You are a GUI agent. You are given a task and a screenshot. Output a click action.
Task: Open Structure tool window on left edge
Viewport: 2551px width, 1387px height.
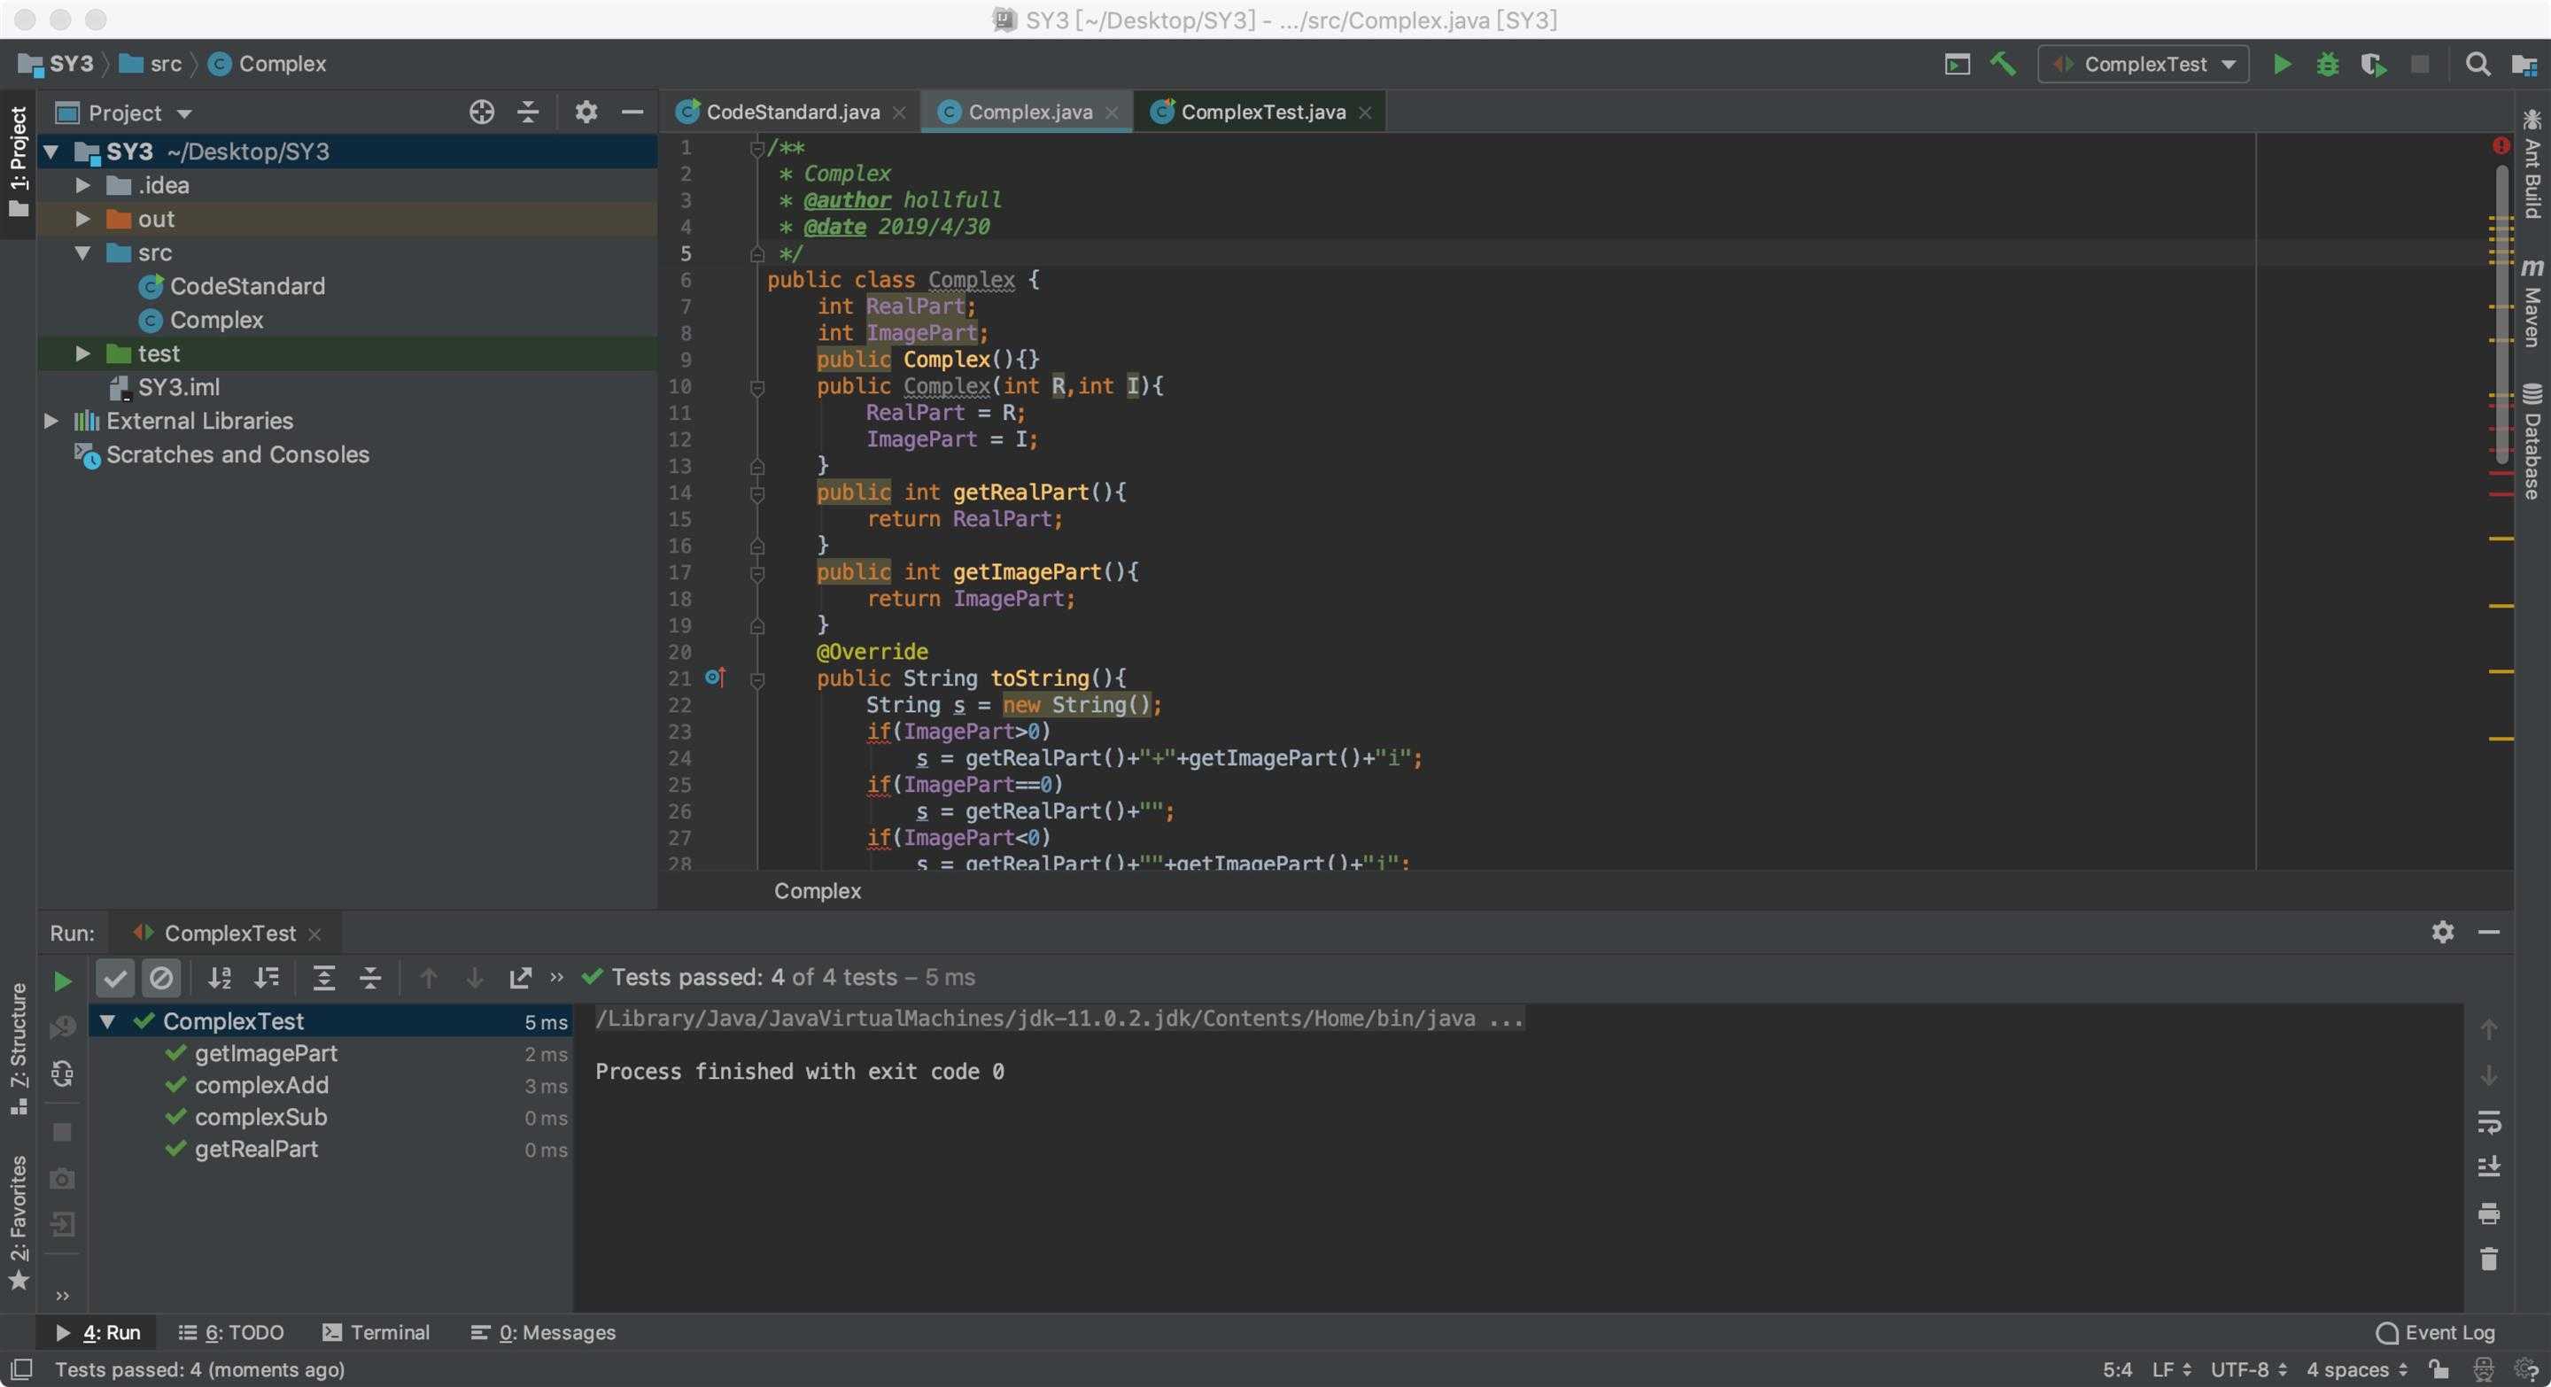pos(19,1050)
